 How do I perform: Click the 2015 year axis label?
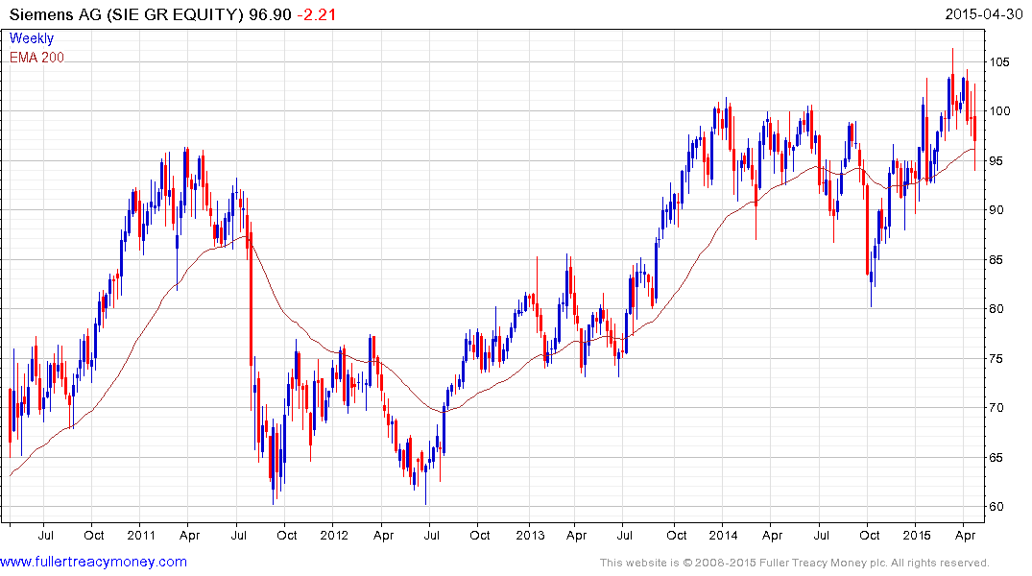916,535
